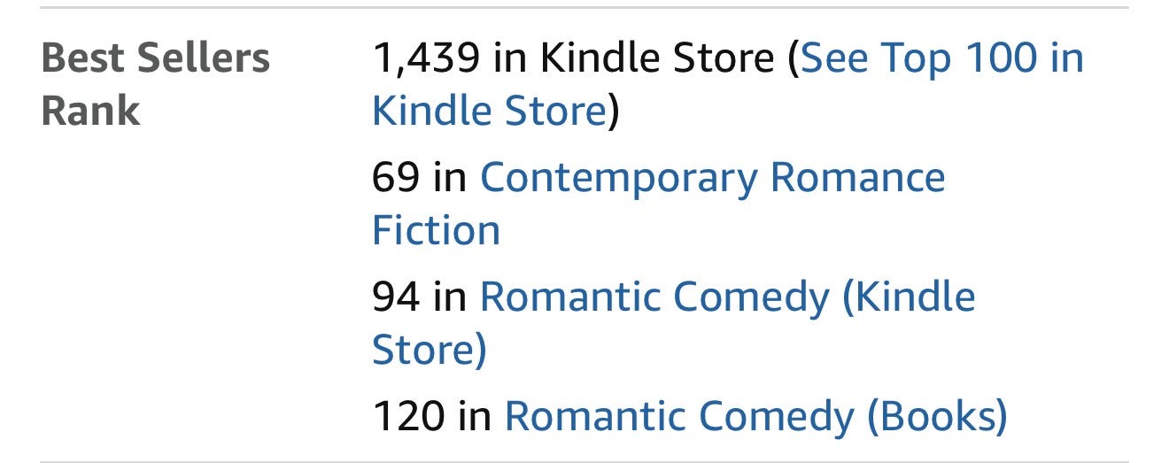Click the word Rank under Best Sellers
This screenshot has height=463, width=1169.
(x=90, y=112)
